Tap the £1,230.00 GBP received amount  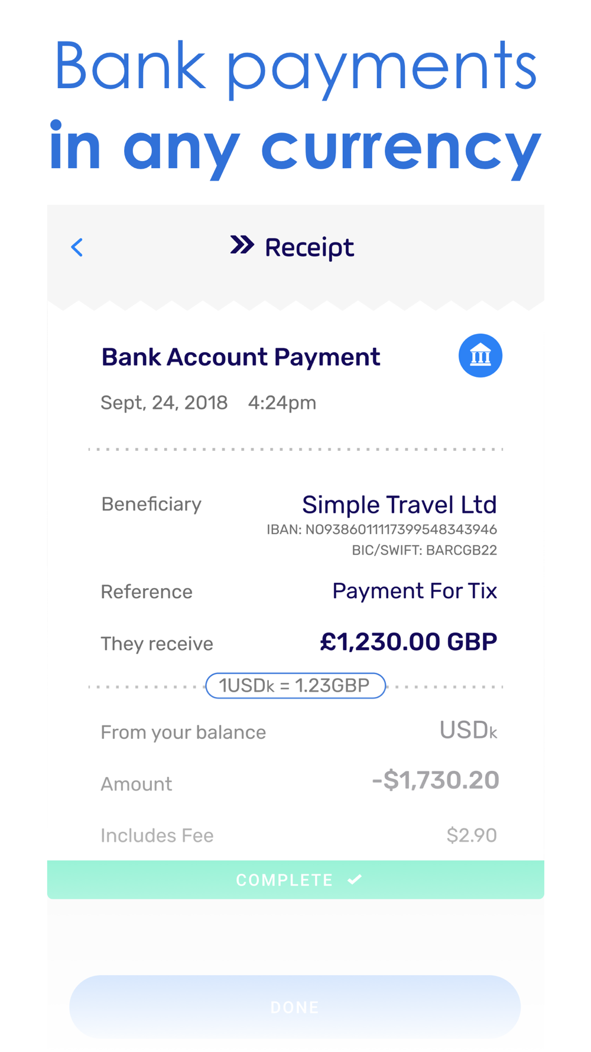(x=408, y=642)
